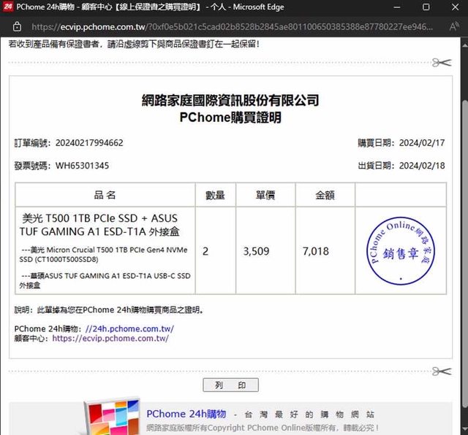Click order number 20240217994662
468x435 pixels.
click(89, 143)
